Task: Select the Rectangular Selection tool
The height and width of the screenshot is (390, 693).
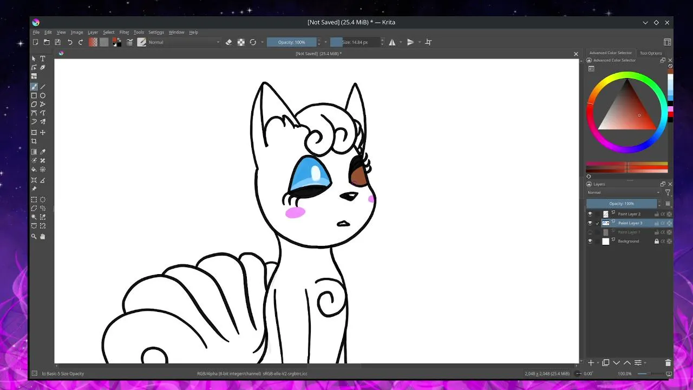Action: coord(34,199)
